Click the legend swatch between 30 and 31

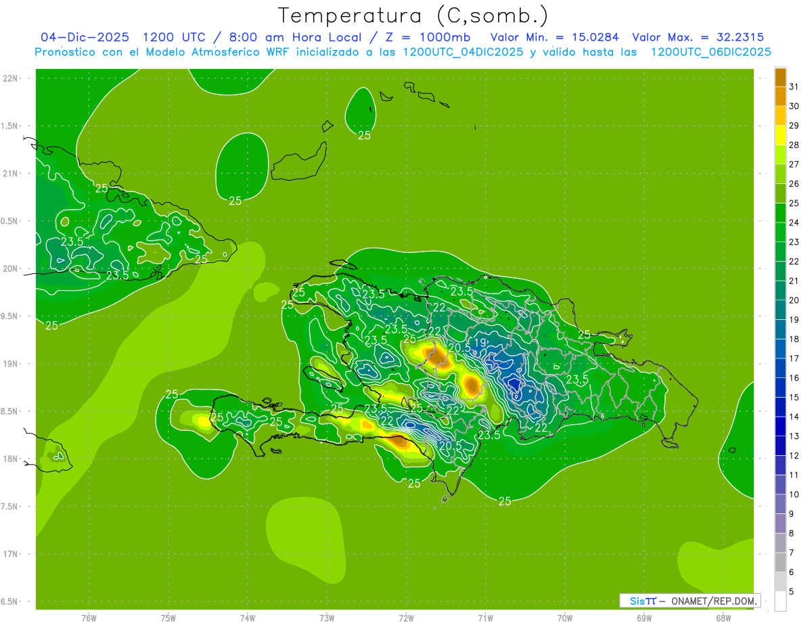pyautogui.click(x=780, y=96)
